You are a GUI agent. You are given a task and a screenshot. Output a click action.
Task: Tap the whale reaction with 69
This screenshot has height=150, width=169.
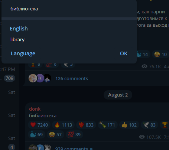[x=36, y=134]
